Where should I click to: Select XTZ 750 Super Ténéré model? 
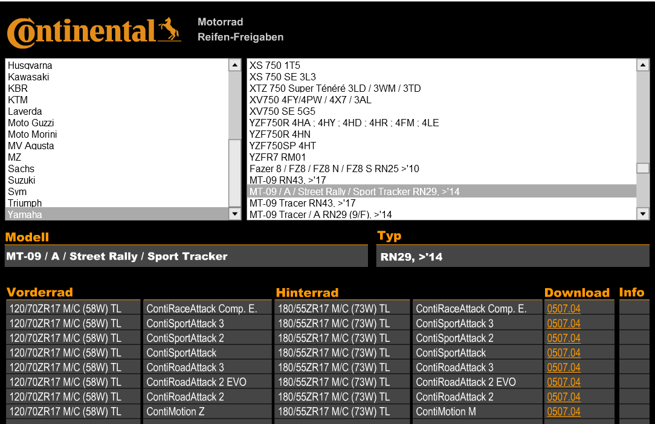(x=335, y=88)
